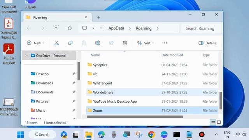Select the Roaming tab
Image resolution: width=249 pixels, height=140 pixels.
pyautogui.click(x=57, y=17)
